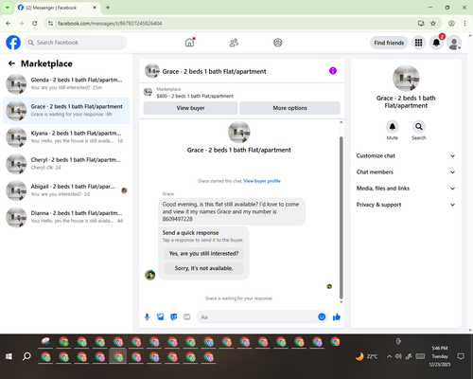
Task: Attach a file image icon
Action: click(161, 316)
